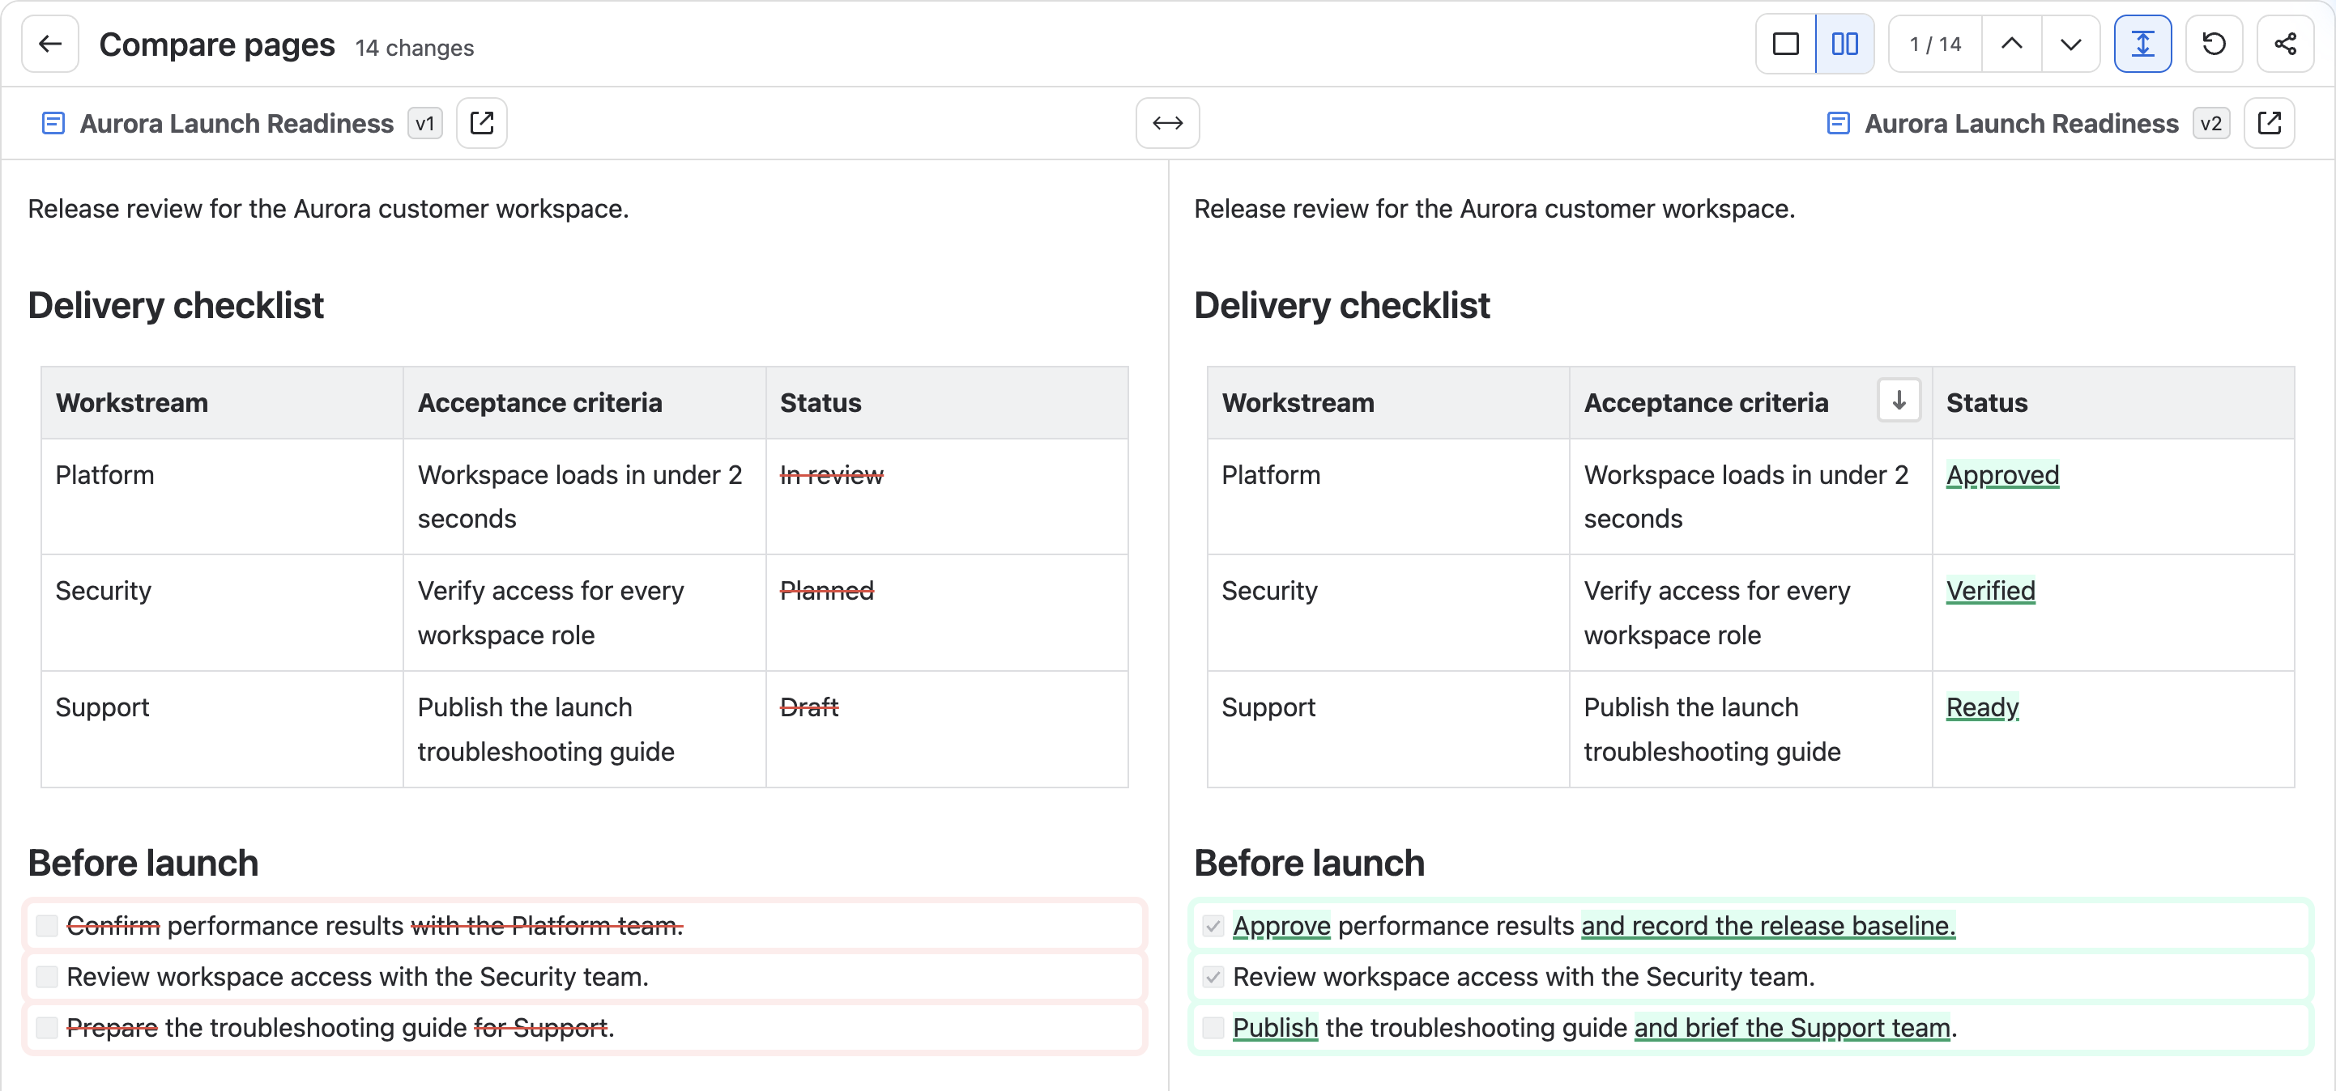Select the v2 version badge
Screen dimensions: 2336x1091
coord(2211,123)
